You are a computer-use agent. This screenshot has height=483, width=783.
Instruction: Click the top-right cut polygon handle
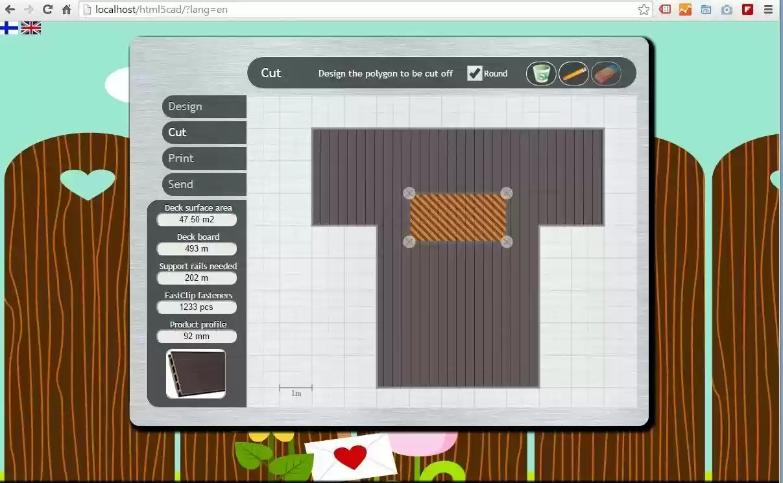[507, 193]
